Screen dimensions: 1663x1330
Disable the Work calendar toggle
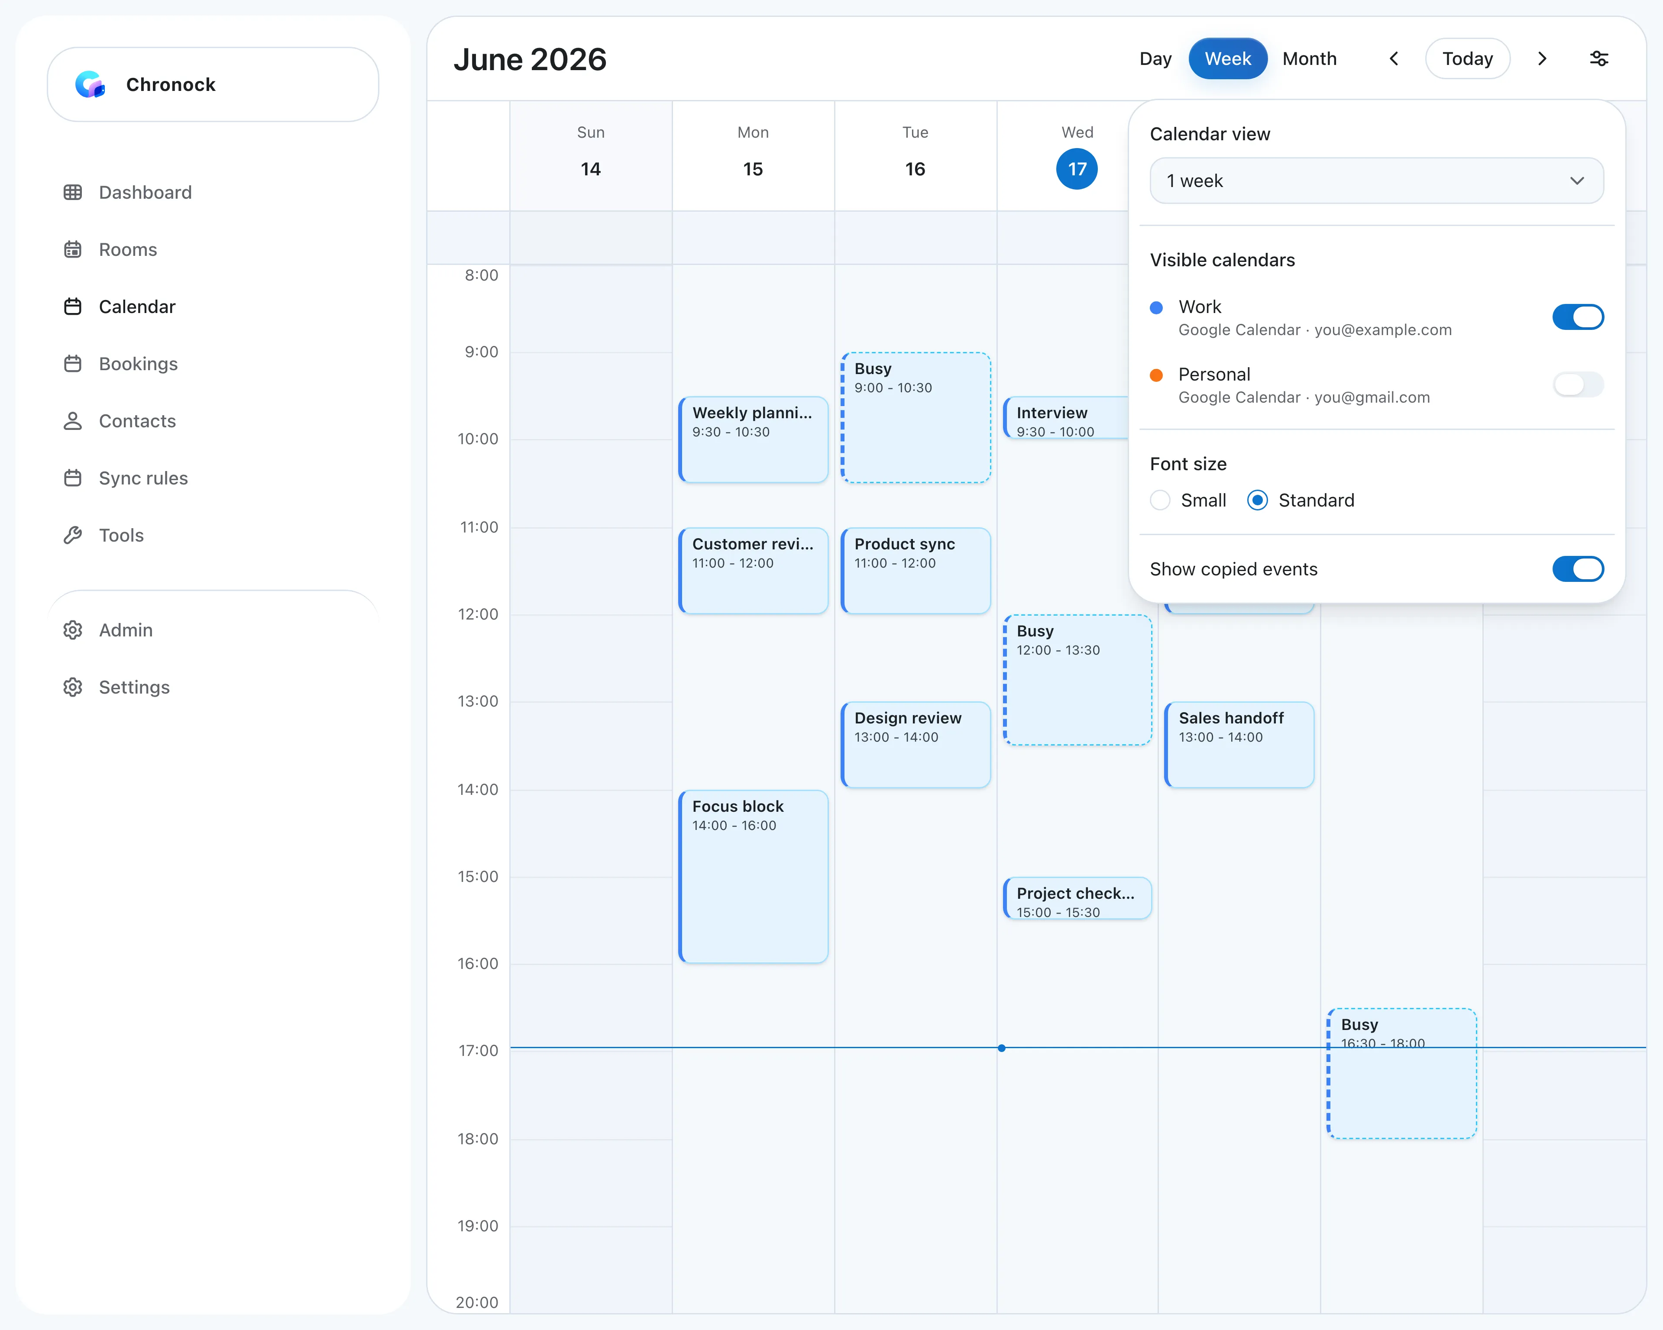[x=1577, y=317]
